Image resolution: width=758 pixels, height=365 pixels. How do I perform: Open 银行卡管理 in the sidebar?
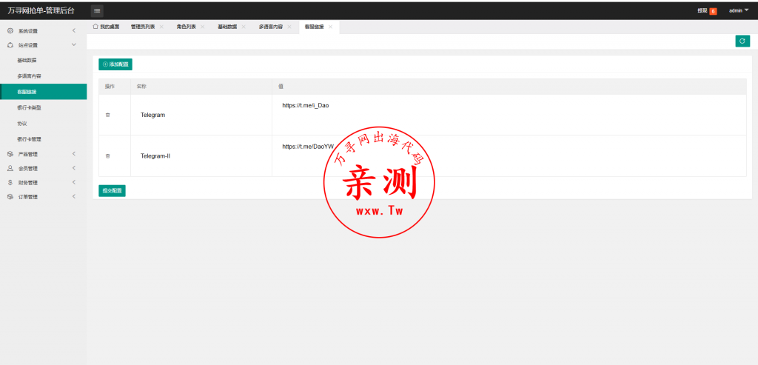[29, 139]
